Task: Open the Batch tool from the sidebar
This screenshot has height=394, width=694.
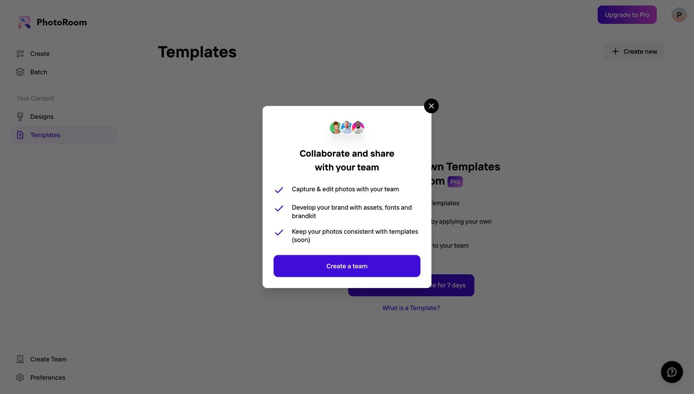Action: coord(39,72)
